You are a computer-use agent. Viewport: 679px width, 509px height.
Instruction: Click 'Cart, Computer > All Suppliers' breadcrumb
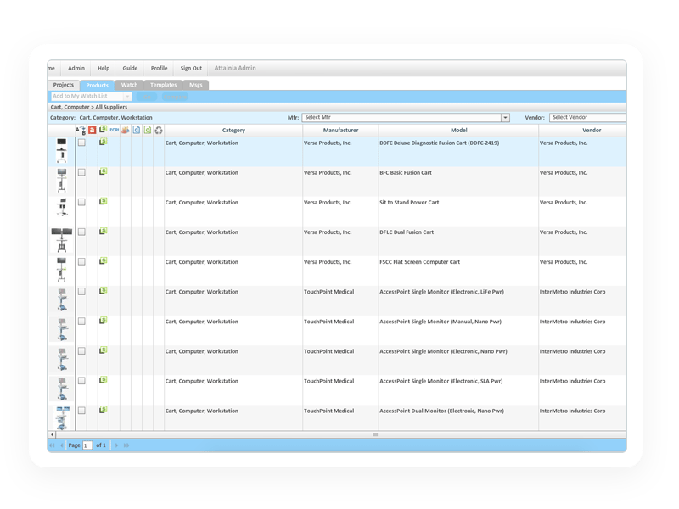(x=89, y=108)
